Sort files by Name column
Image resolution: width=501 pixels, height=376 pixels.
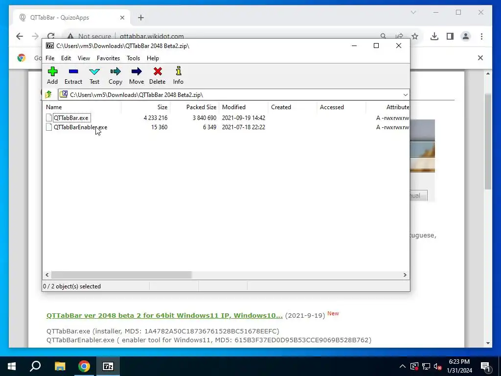point(82,107)
